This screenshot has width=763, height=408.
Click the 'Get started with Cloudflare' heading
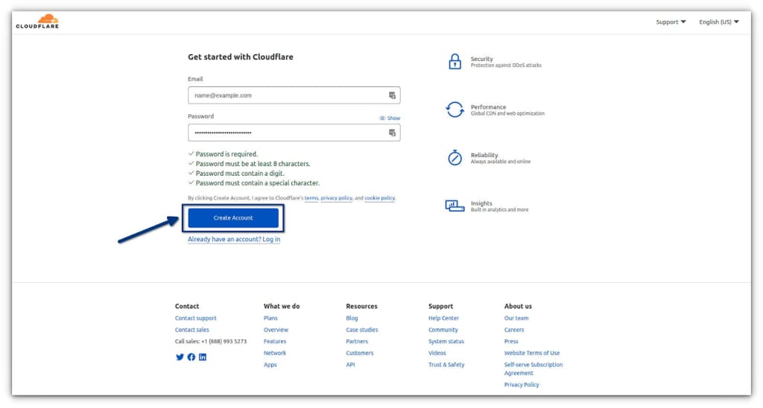(x=241, y=57)
